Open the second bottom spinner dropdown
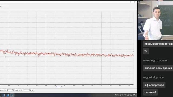This screenshot has width=173, height=97. 30,90
